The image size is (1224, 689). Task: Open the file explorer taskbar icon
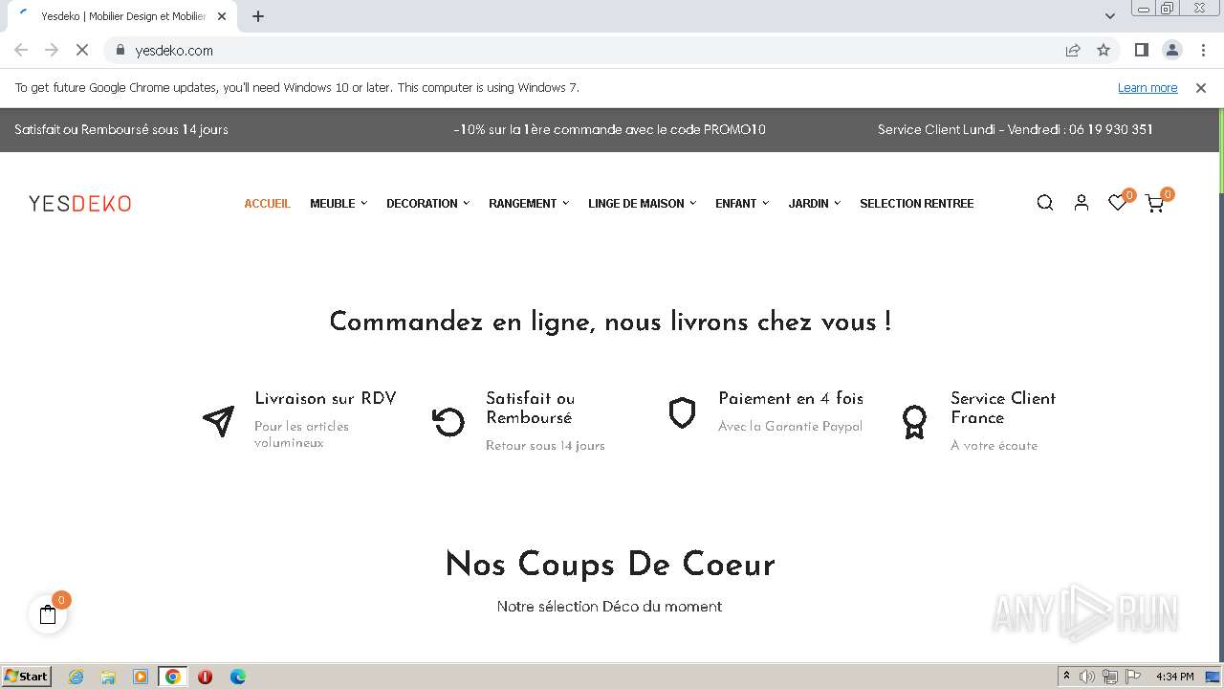(x=108, y=677)
